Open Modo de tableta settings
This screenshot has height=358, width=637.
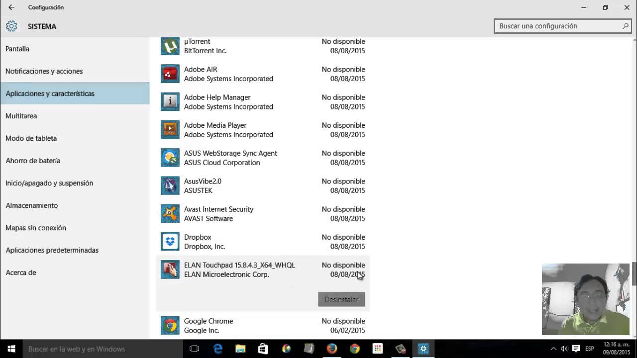75,138
